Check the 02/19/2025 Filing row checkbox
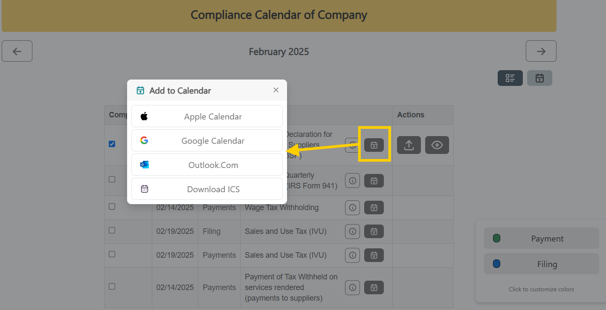The height and width of the screenshot is (310, 606). pos(112,230)
